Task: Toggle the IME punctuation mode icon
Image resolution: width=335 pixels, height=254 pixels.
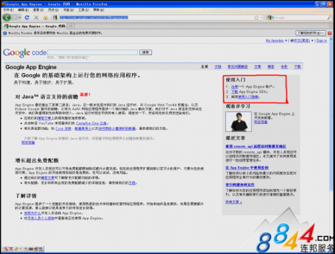Action: pos(21,249)
